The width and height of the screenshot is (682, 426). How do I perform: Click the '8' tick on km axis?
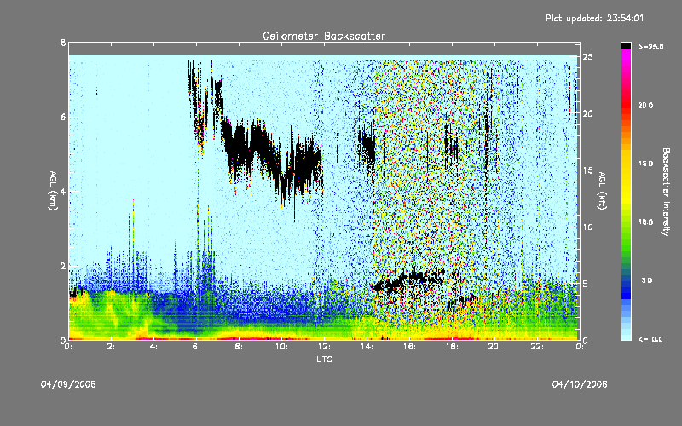[x=63, y=43]
